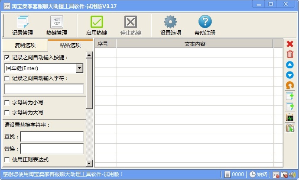Screen dimensions: 299x180
Task: Click the auto-input character text field
Action: point(44,89)
